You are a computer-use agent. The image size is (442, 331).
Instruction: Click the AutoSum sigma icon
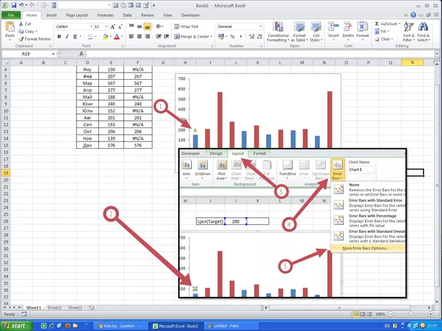pos(377,23)
